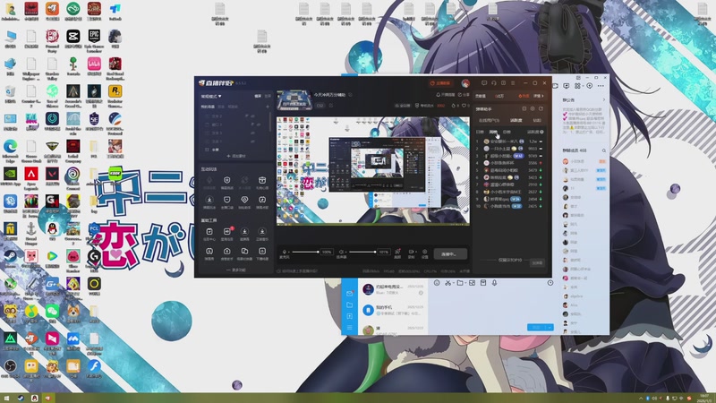
Task: Open live tool icon with red badge
Action: [227, 231]
